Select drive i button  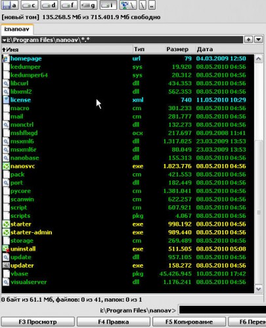(x=108, y=5)
